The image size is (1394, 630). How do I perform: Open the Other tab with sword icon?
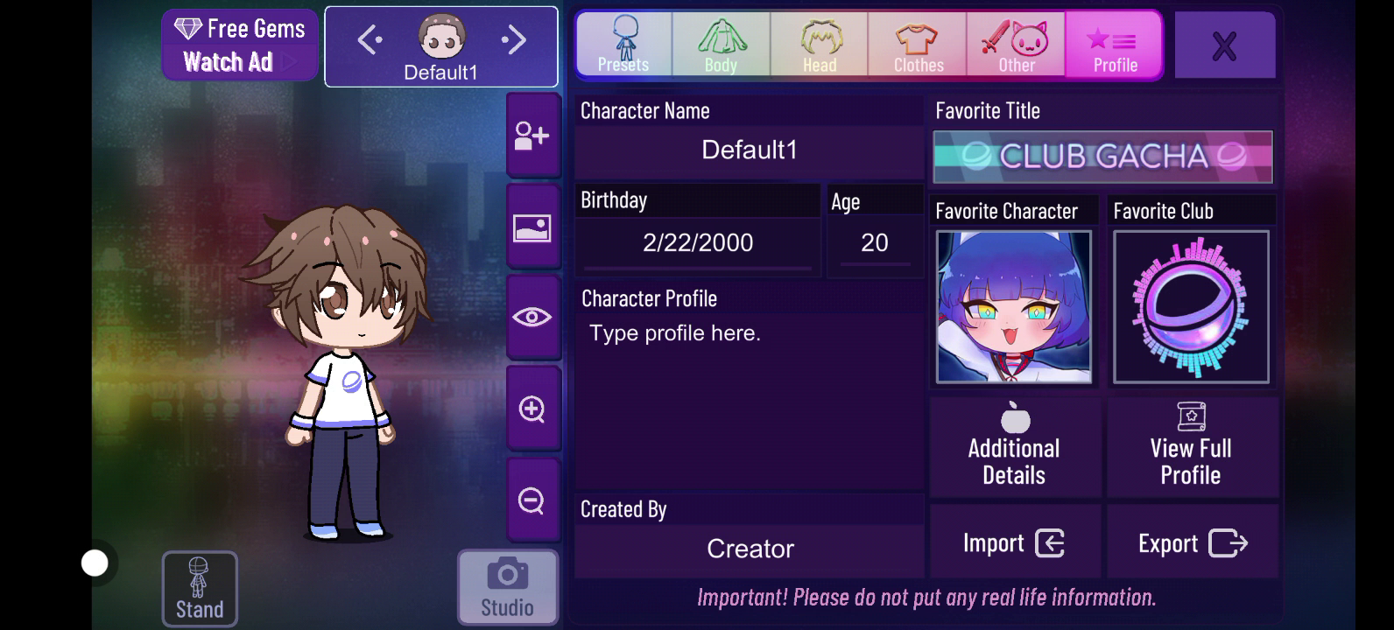click(x=1017, y=44)
